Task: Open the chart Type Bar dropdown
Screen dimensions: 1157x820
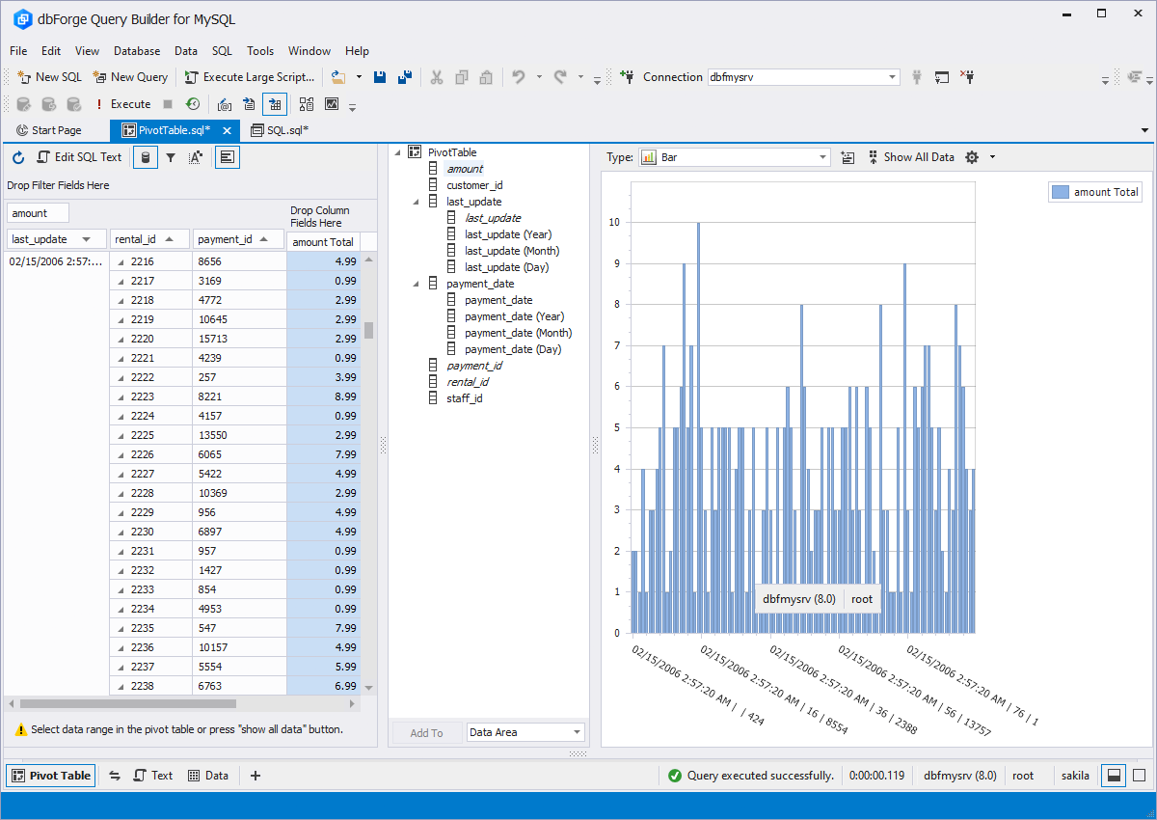Action: click(x=734, y=157)
